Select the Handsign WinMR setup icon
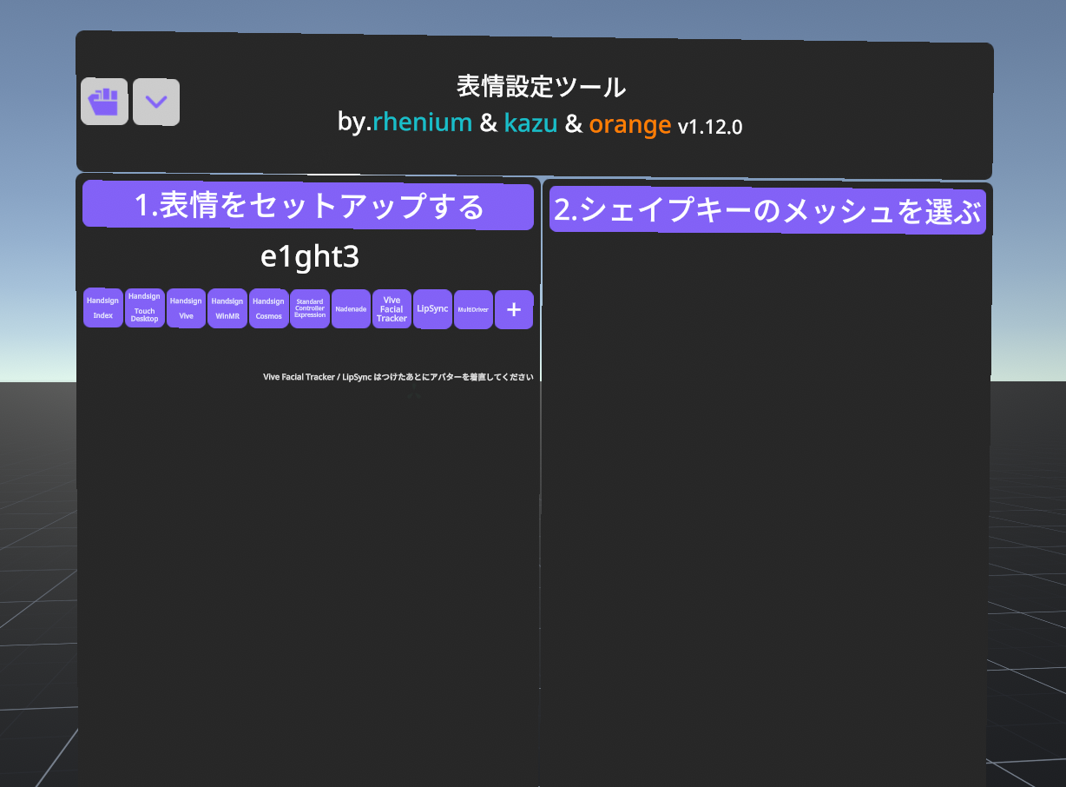The height and width of the screenshot is (787, 1066). (227, 308)
